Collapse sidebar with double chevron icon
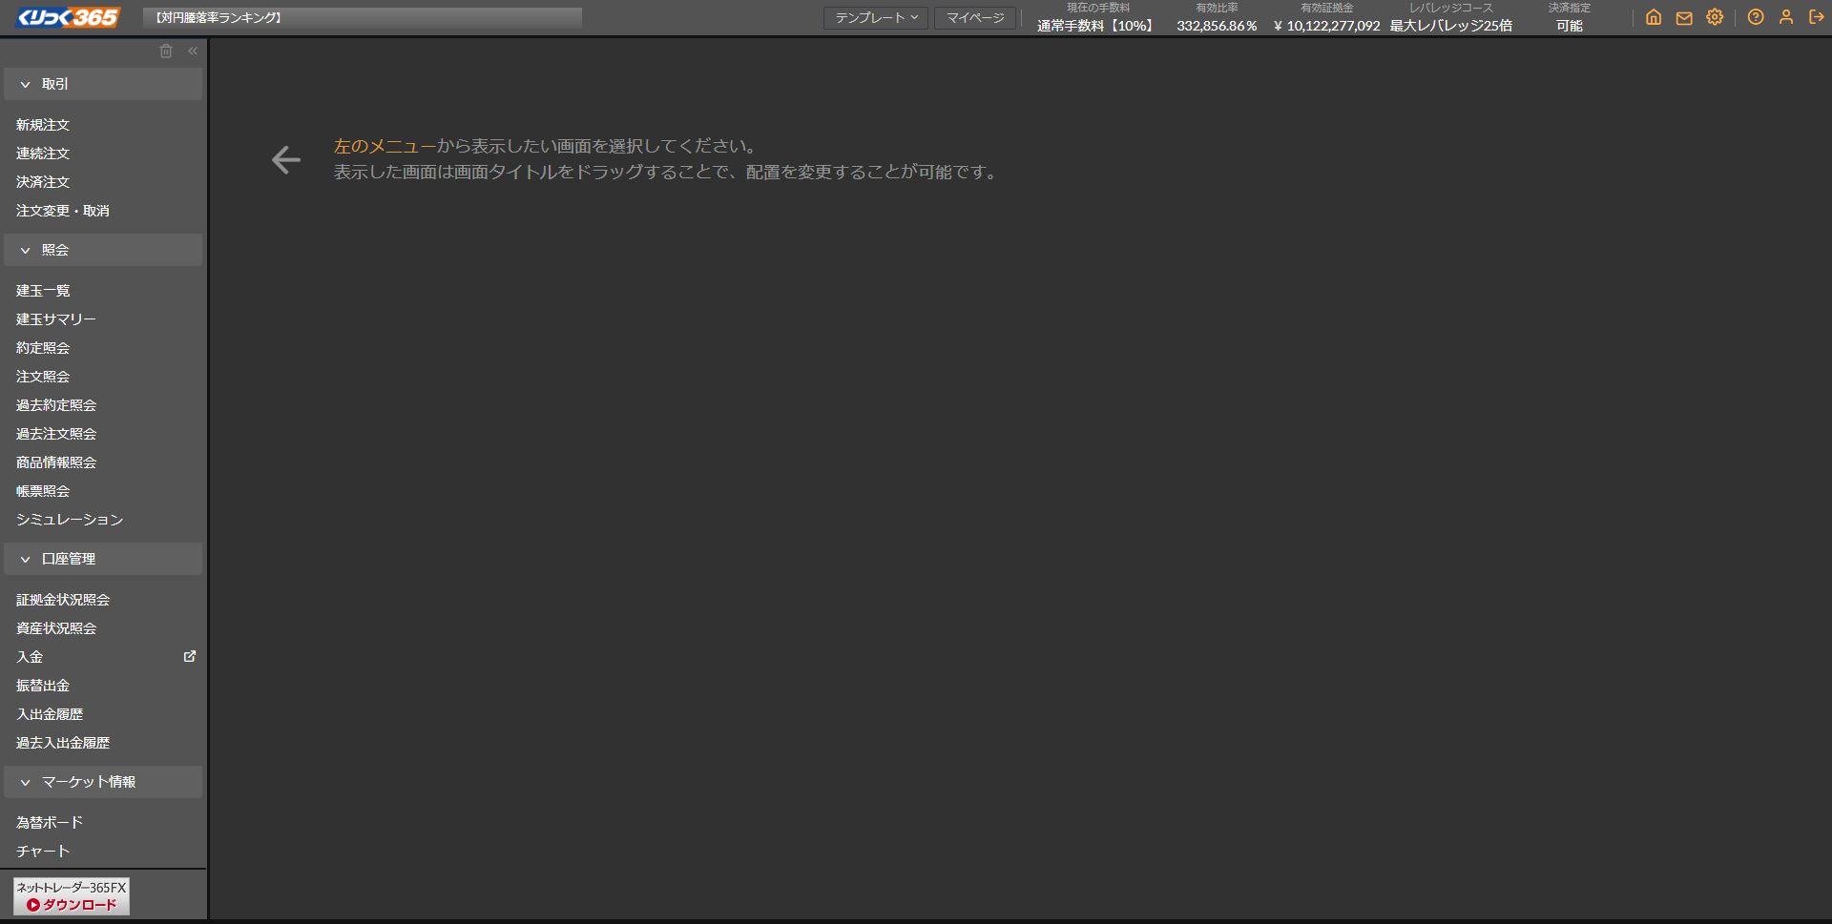Viewport: 1832px width, 924px height. tap(193, 51)
